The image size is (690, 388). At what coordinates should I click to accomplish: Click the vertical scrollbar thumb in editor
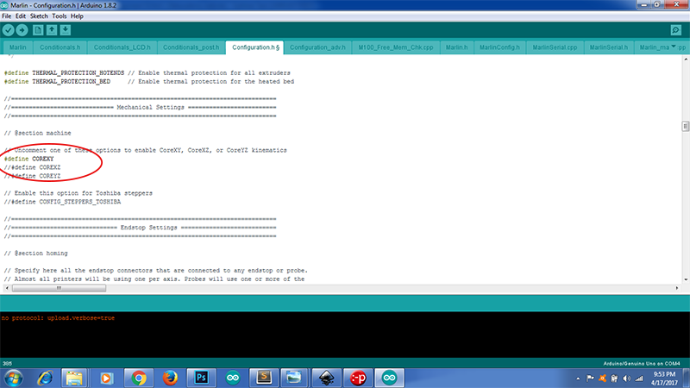685,126
